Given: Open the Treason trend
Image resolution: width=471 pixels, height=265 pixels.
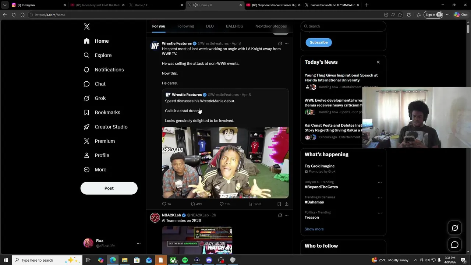Looking at the screenshot, I should click(x=312, y=217).
